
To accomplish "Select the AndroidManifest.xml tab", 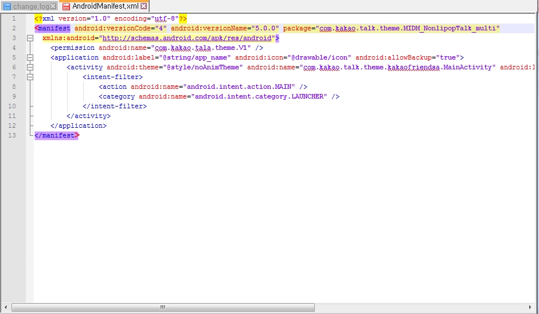I will (x=106, y=6).
